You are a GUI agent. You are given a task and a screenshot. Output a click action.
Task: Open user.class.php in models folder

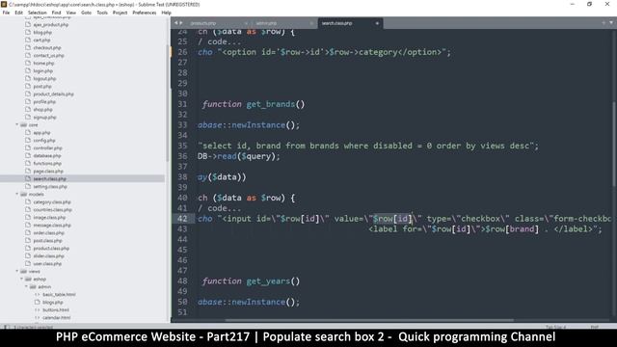click(x=47, y=263)
